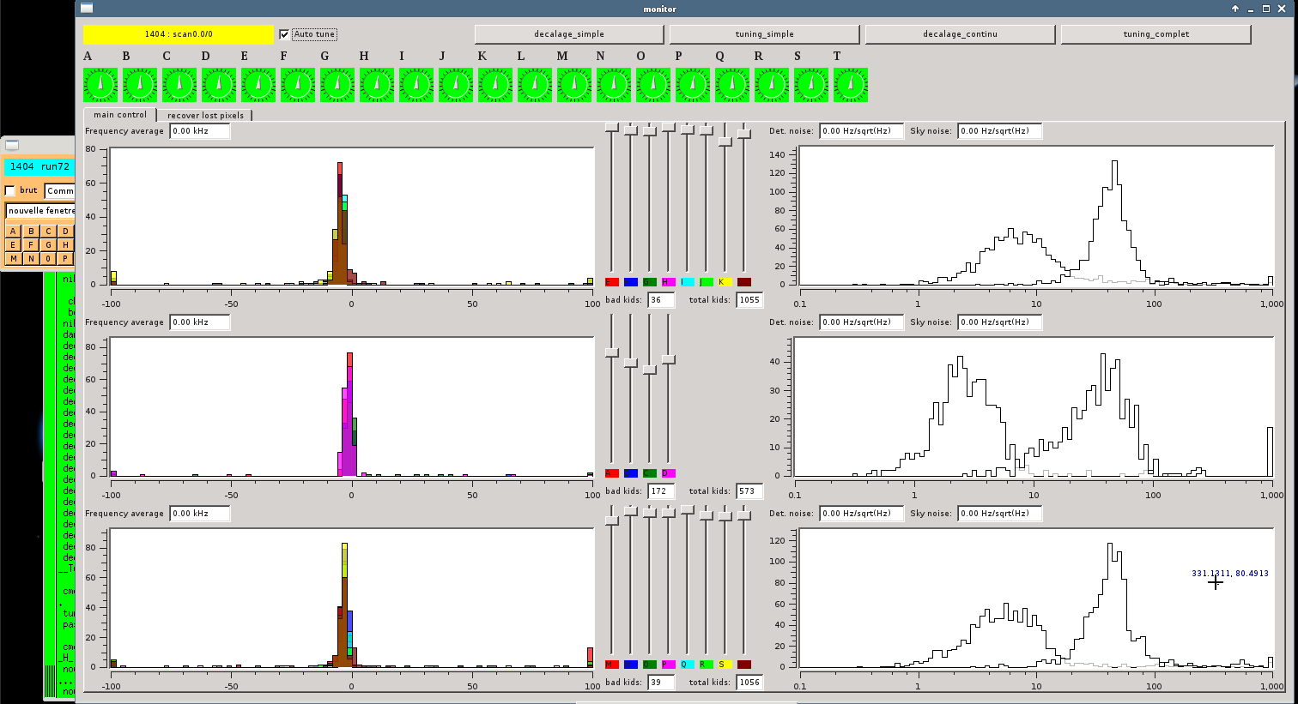Click the window menu icon in monitor title bar
The image size is (1298, 704).
pyautogui.click(x=86, y=9)
